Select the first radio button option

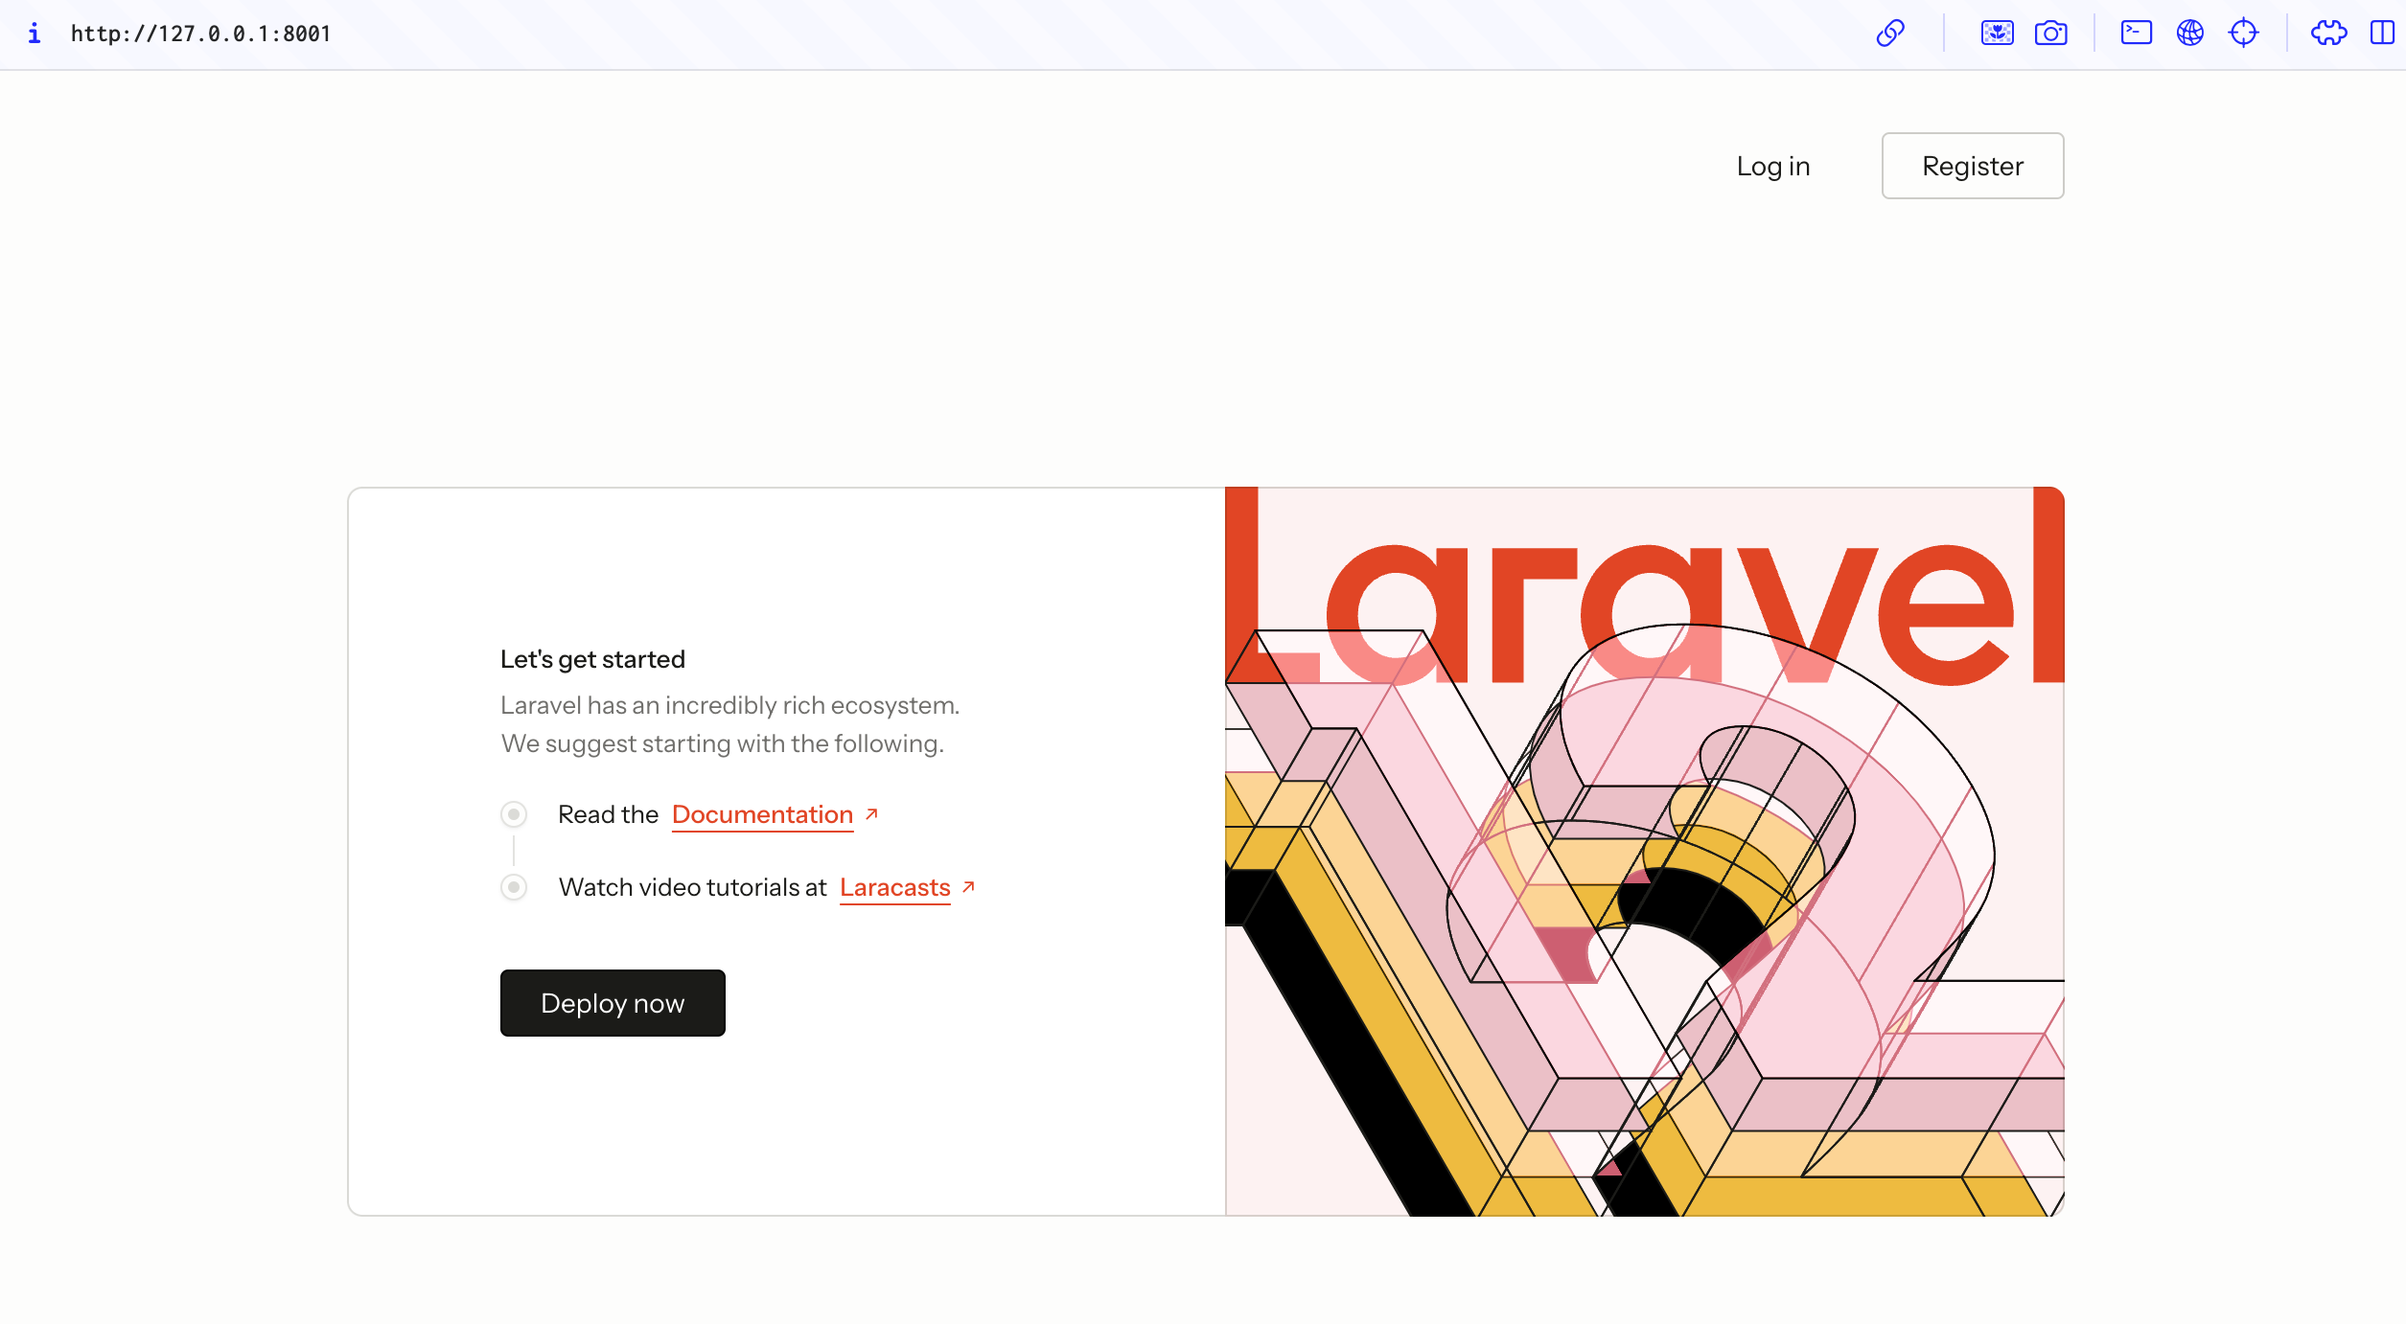(514, 813)
